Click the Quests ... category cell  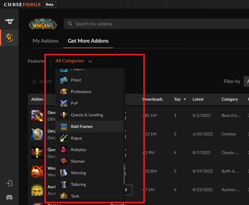coord(230,153)
